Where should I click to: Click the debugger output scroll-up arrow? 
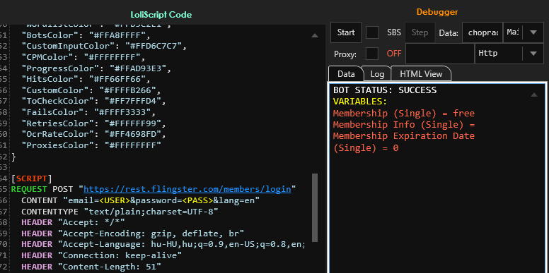(533, 95)
